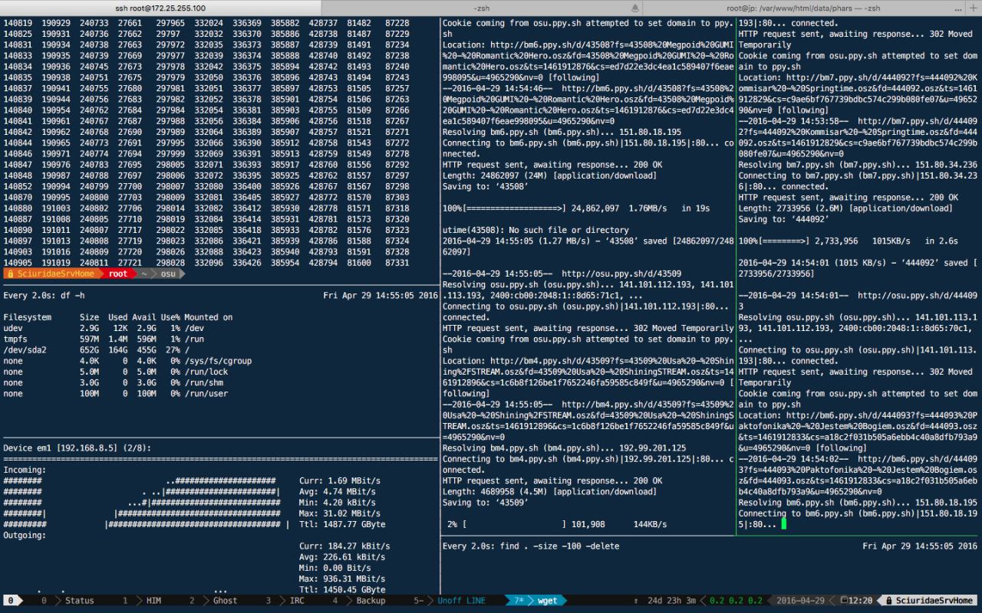The height and width of the screenshot is (613, 982).
Task: Click the timestamp in the df -h pane header
Action: click(381, 295)
